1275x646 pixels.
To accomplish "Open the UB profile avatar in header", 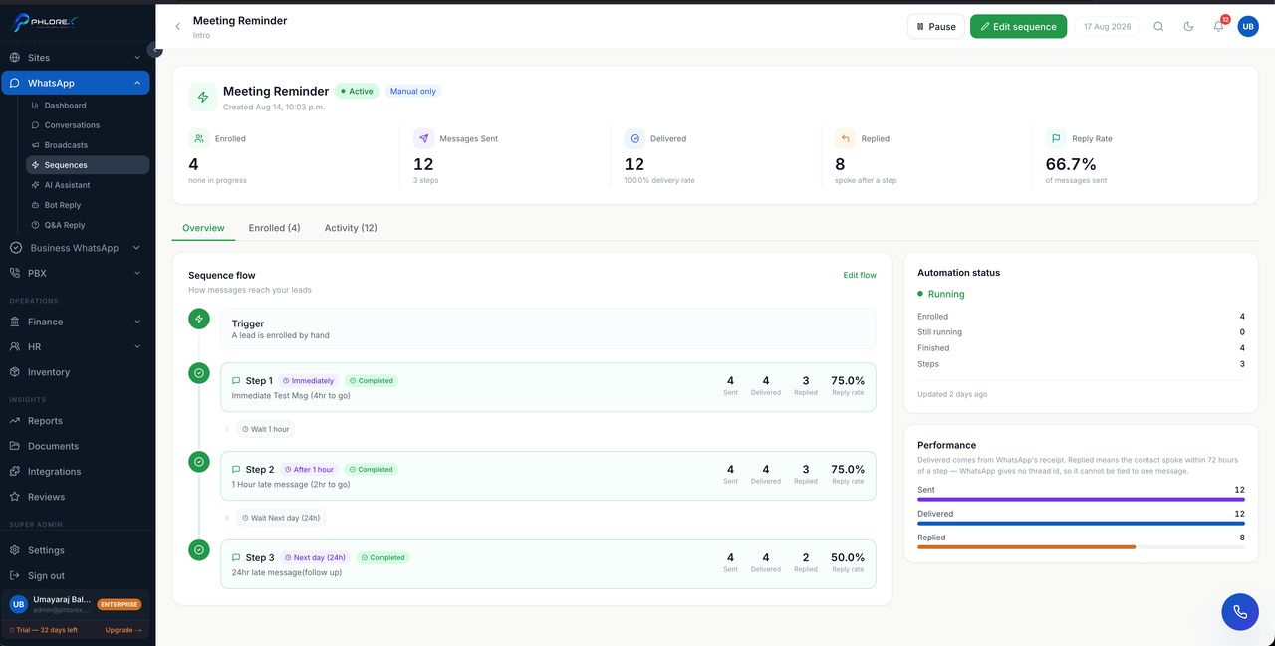I will (1248, 27).
